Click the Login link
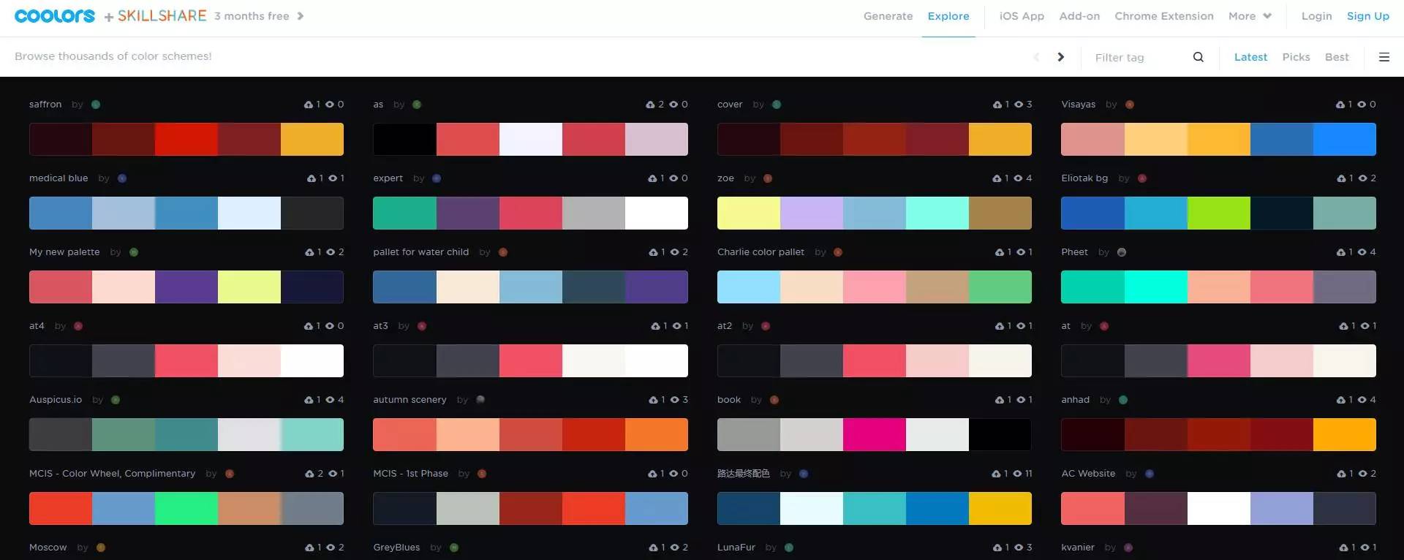Screen dimensions: 1404x560 click(x=1316, y=16)
